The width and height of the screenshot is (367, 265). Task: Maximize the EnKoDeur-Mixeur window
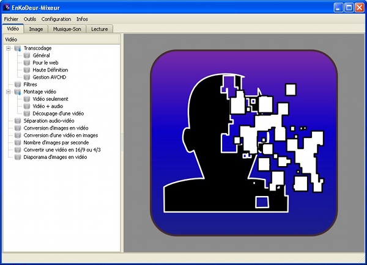[x=349, y=8]
